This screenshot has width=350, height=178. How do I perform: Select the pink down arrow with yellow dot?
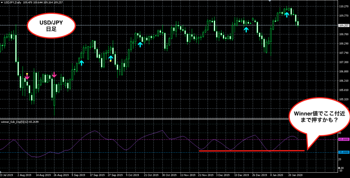point(27,77)
